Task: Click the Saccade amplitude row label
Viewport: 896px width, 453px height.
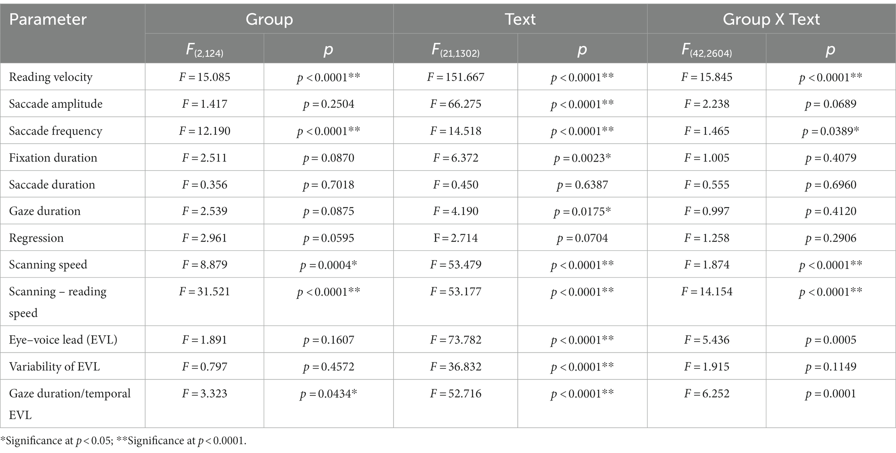Action: (56, 104)
